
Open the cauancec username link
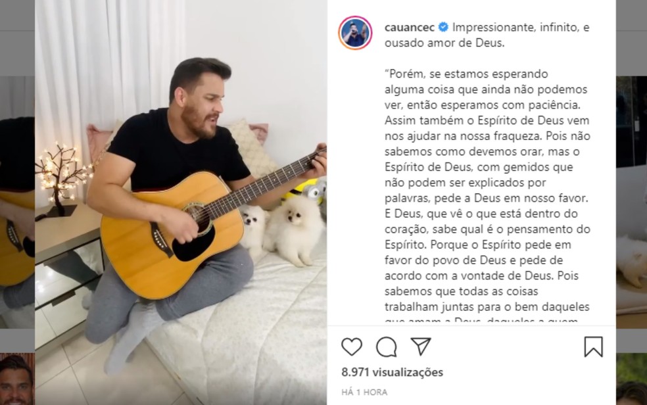click(410, 27)
